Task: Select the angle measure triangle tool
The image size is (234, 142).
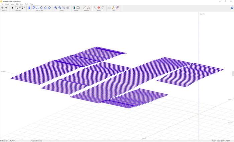Action: 89,8
